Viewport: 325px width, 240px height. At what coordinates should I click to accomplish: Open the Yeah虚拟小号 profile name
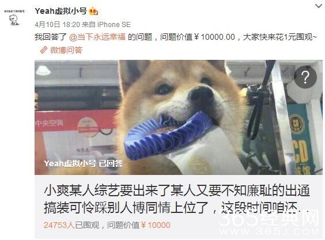[x=61, y=11]
